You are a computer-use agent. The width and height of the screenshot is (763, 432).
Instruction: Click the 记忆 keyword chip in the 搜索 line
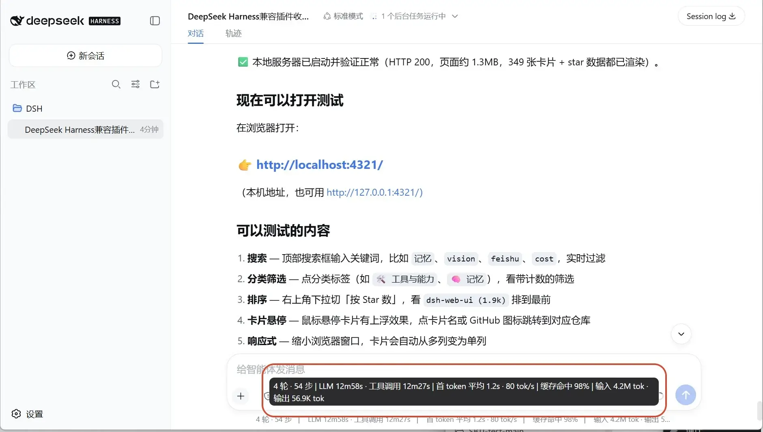pos(422,259)
